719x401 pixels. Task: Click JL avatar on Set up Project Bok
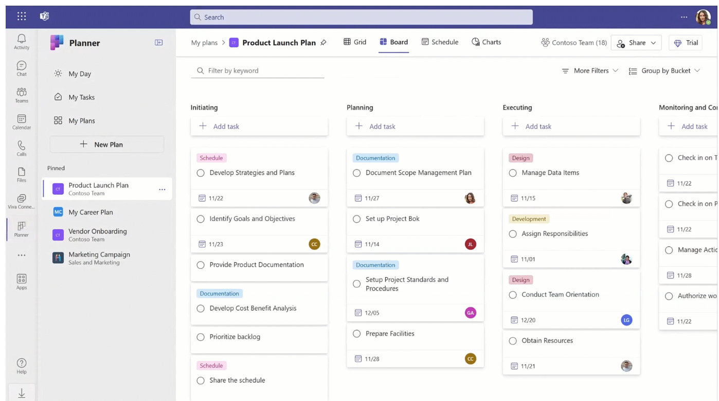(x=471, y=244)
